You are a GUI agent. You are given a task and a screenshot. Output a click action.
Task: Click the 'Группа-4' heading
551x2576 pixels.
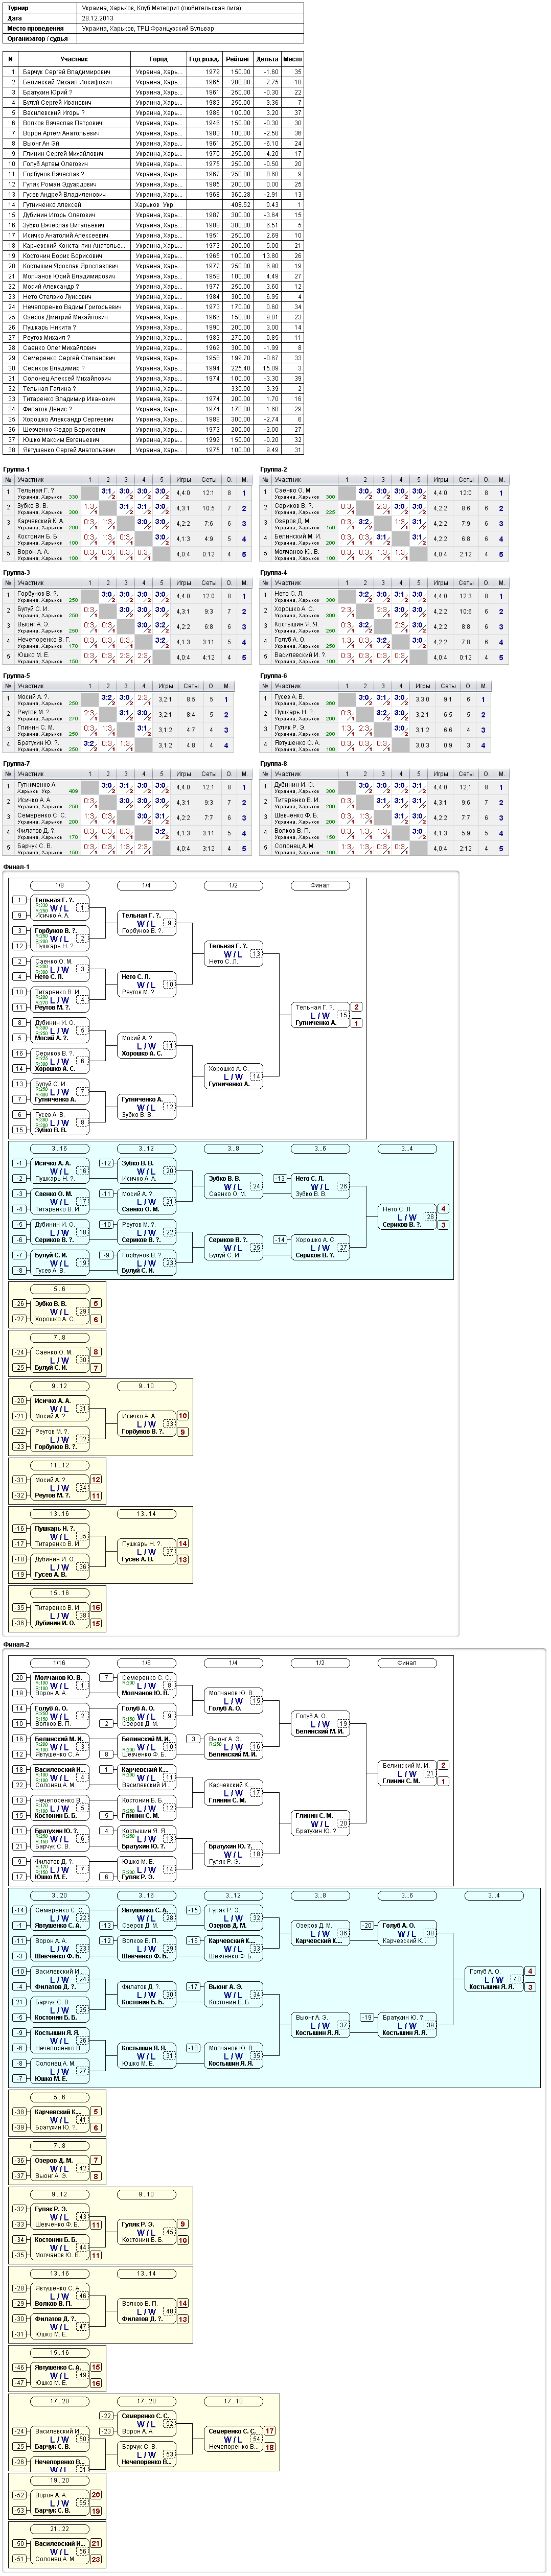tap(273, 573)
